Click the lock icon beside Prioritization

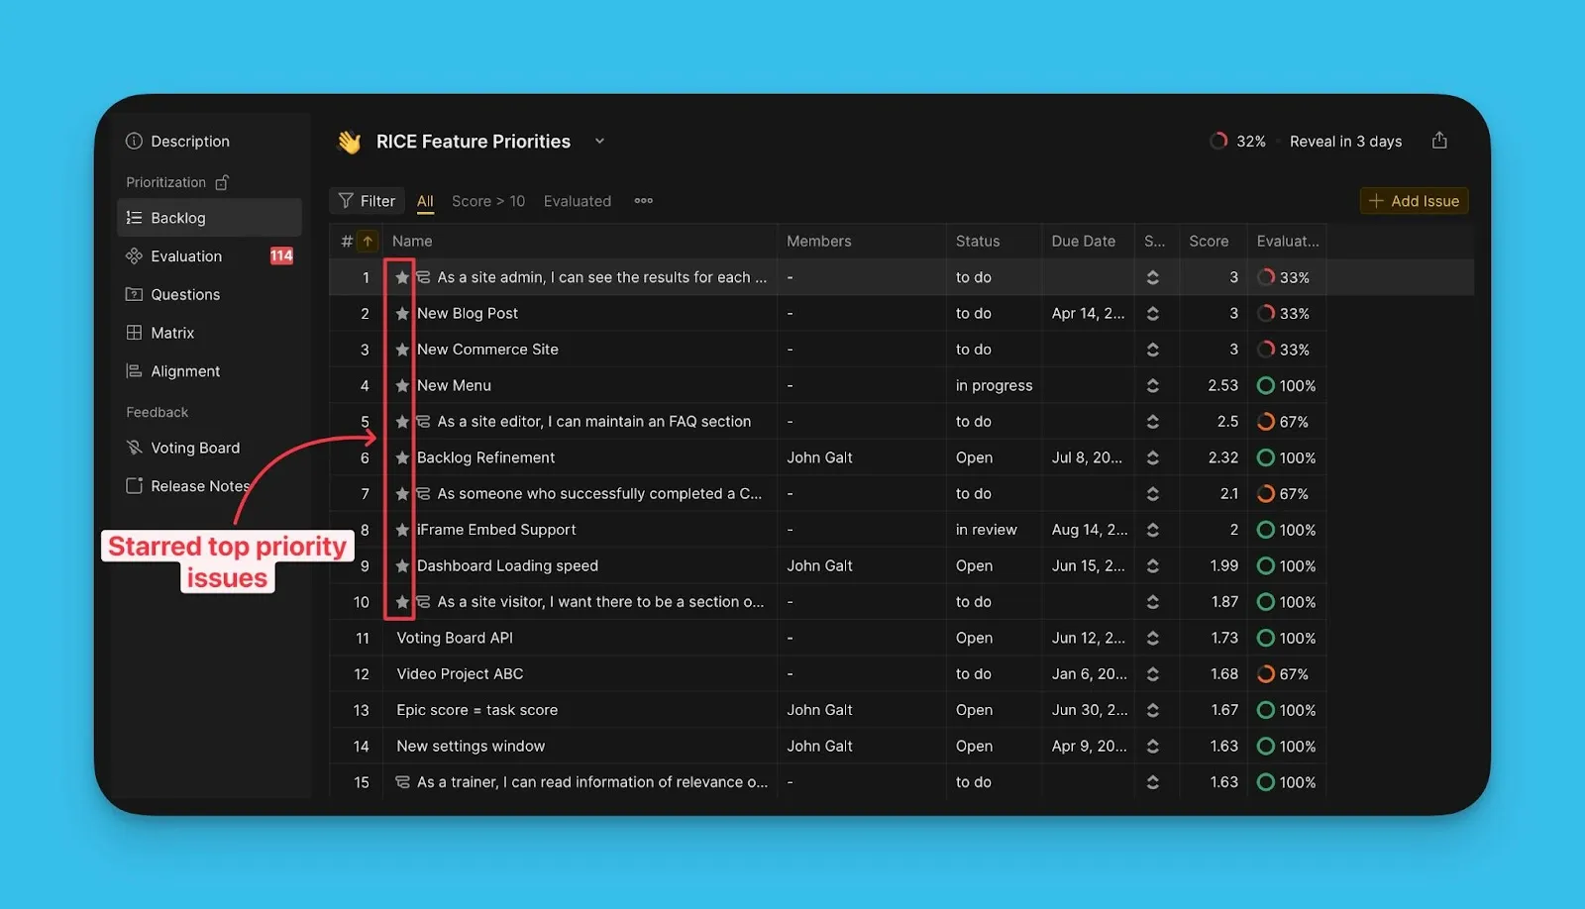click(x=223, y=182)
